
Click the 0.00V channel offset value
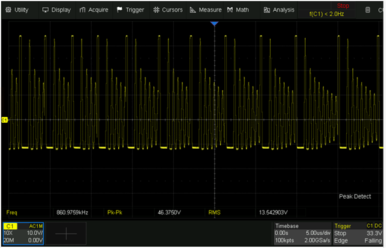pyautogui.click(x=36, y=240)
